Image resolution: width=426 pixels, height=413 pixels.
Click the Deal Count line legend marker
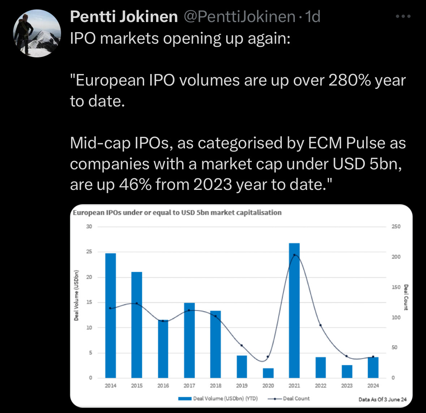pos(275,399)
